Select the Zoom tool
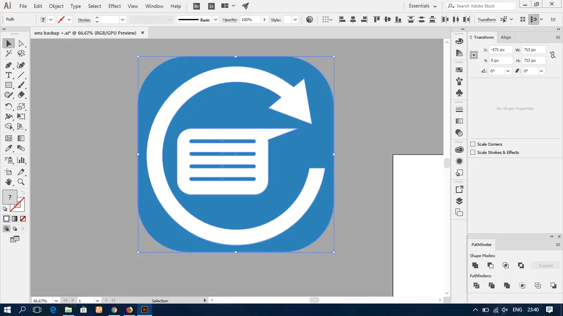The width and height of the screenshot is (563, 316). click(21, 182)
